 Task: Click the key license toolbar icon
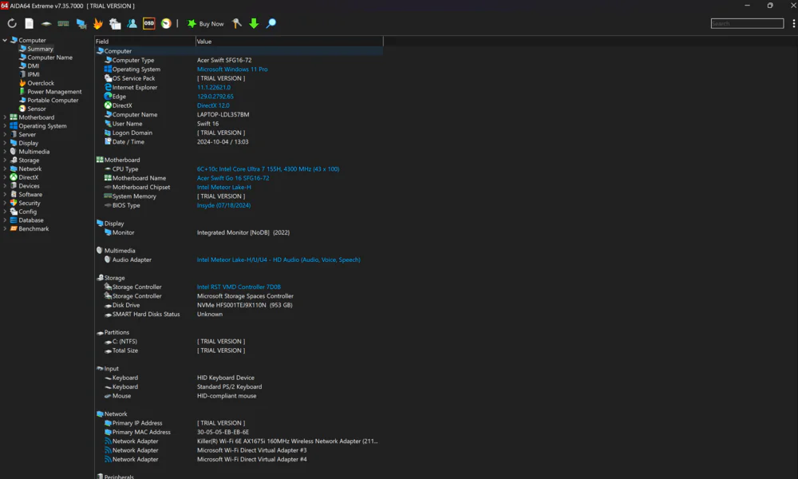pyautogui.click(x=237, y=23)
